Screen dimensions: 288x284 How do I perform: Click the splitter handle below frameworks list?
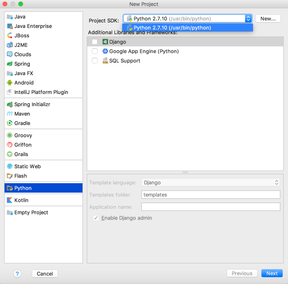(x=185, y=172)
